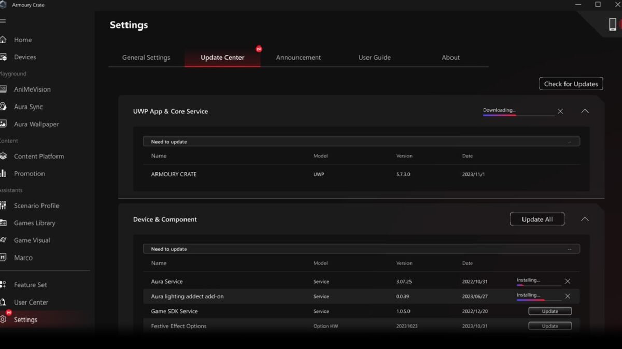Select Aura Sync in sidebar

click(x=29, y=107)
